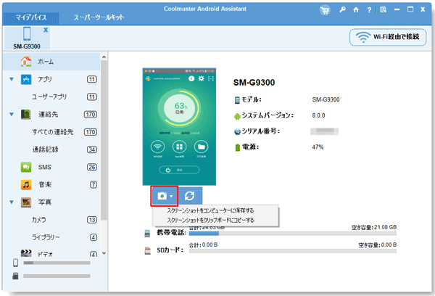Screen dimensions: 435x296
Task: Open the shopping cart purchase icon
Action: click(325, 10)
